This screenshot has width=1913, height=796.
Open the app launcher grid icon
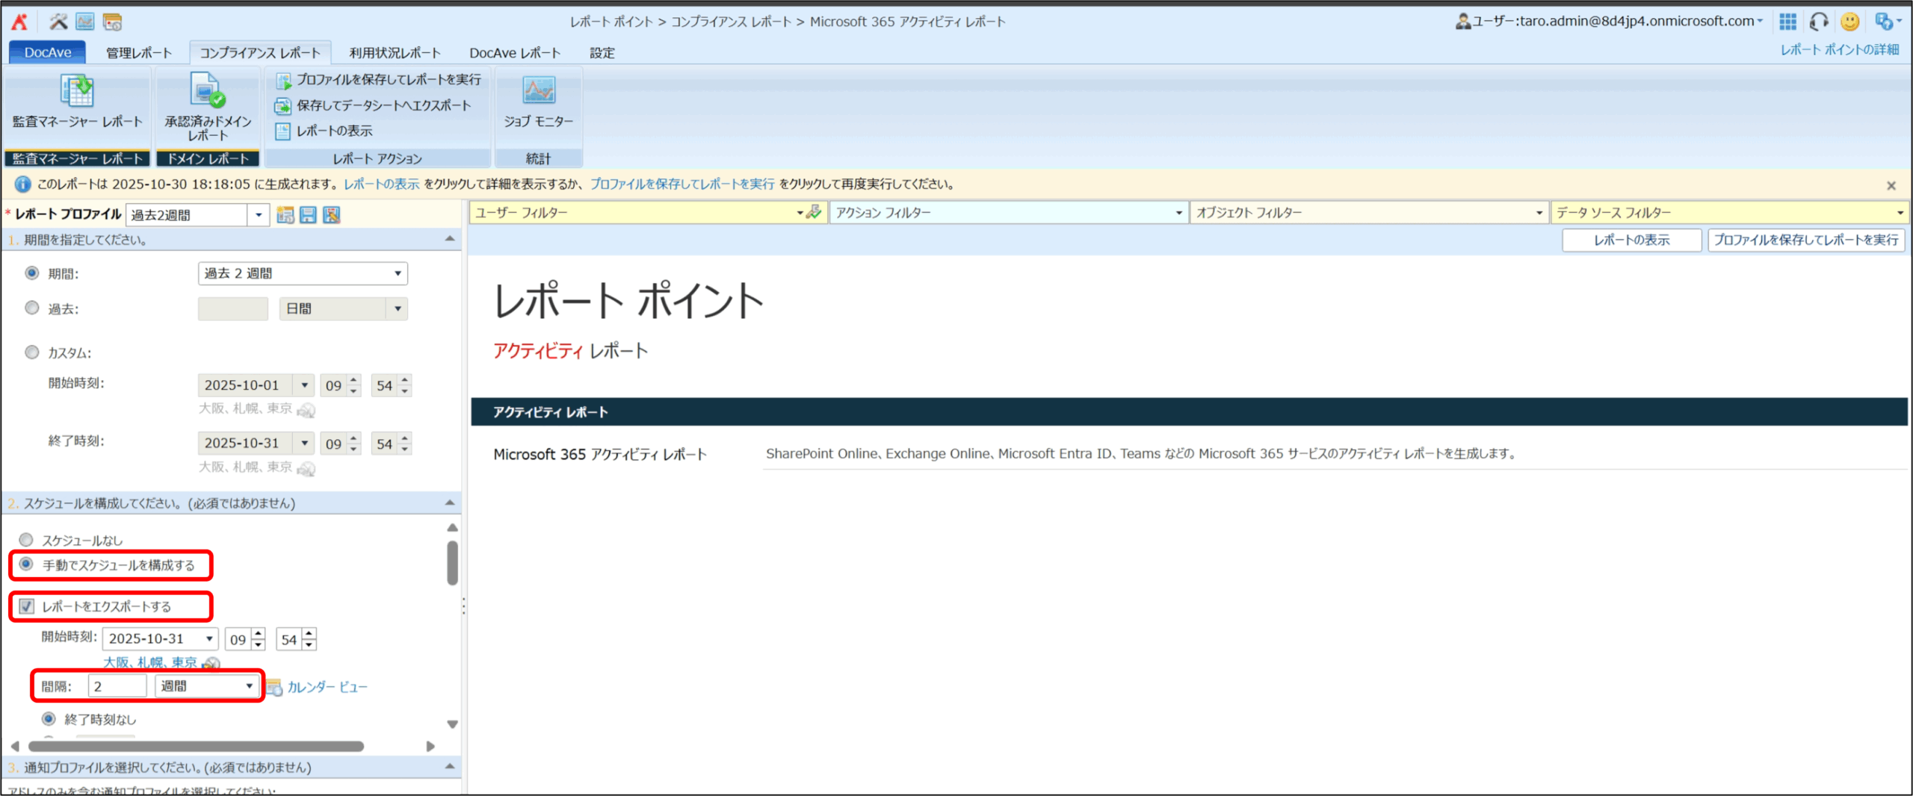tap(1787, 22)
